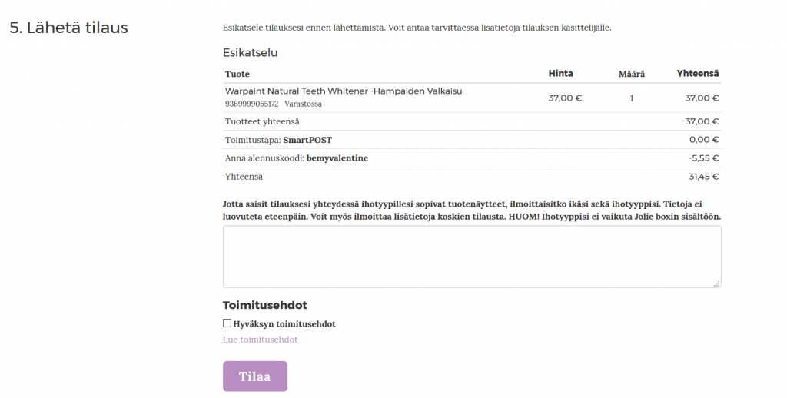Click the Toimitusehdot section heading
787x398 pixels.
pos(264,305)
